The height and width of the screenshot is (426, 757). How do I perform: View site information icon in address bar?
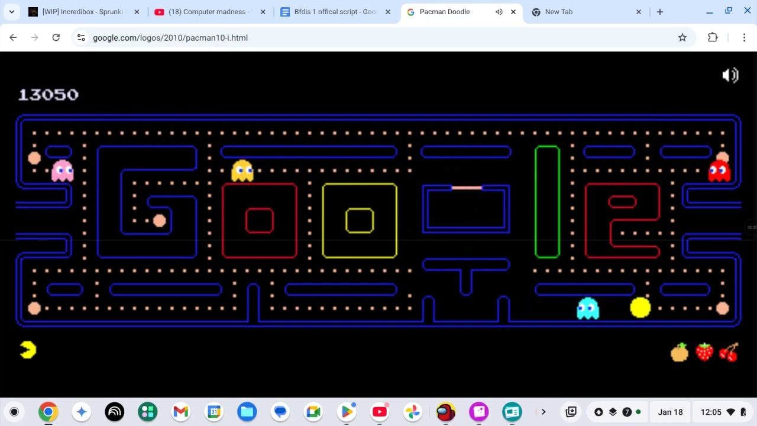(81, 37)
